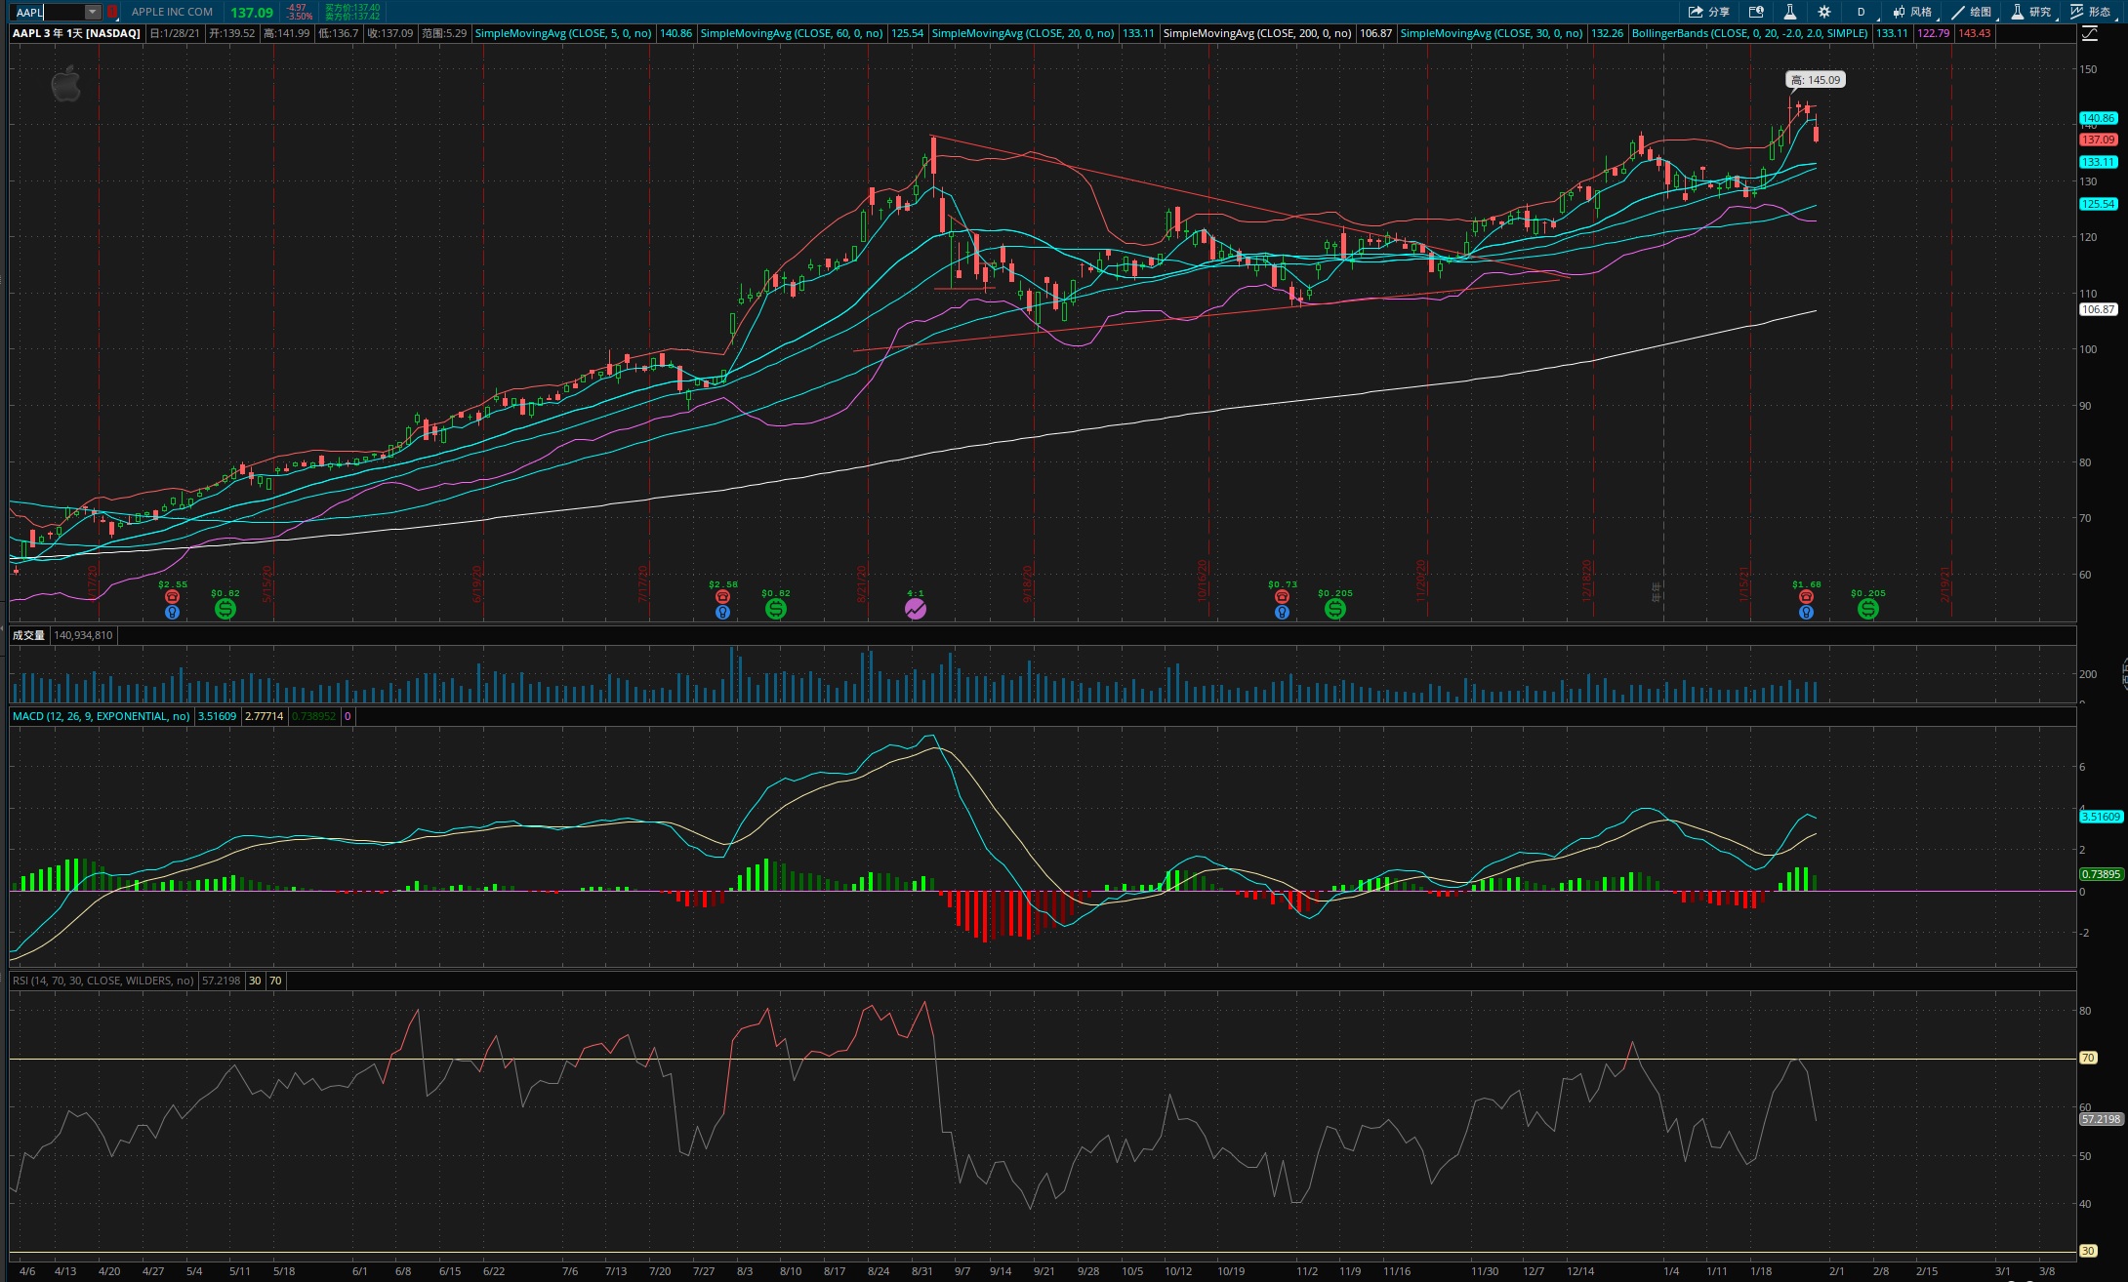The height and width of the screenshot is (1282, 2128).
Task: Open the 研究 studies dropdown
Action: (2031, 12)
